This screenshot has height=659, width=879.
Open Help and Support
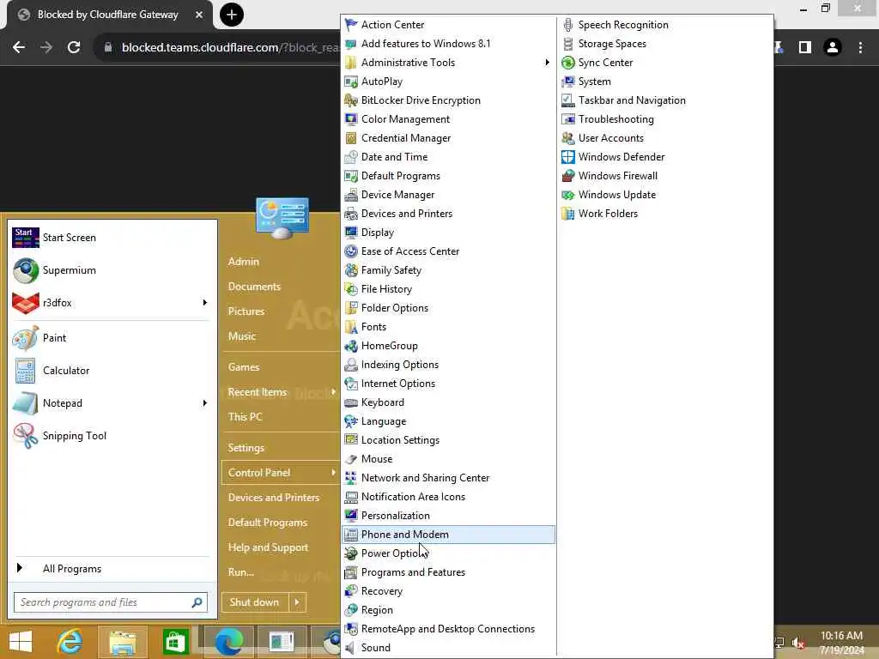(268, 547)
